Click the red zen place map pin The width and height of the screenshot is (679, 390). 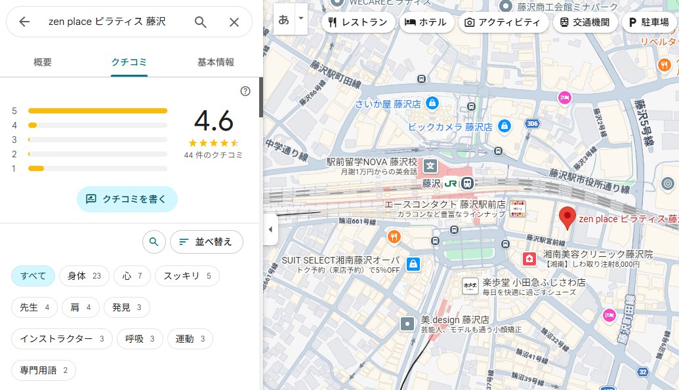click(x=567, y=217)
